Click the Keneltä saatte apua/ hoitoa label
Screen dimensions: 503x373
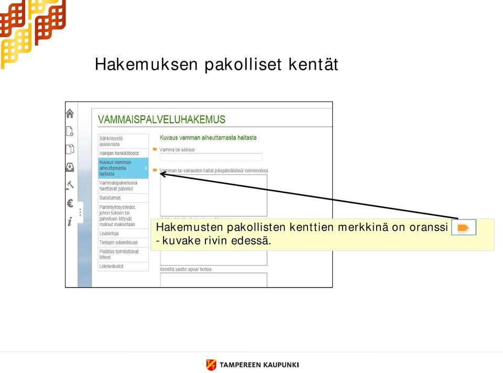[x=185, y=269]
